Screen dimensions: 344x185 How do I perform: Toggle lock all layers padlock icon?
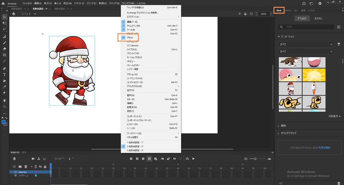tap(45, 167)
